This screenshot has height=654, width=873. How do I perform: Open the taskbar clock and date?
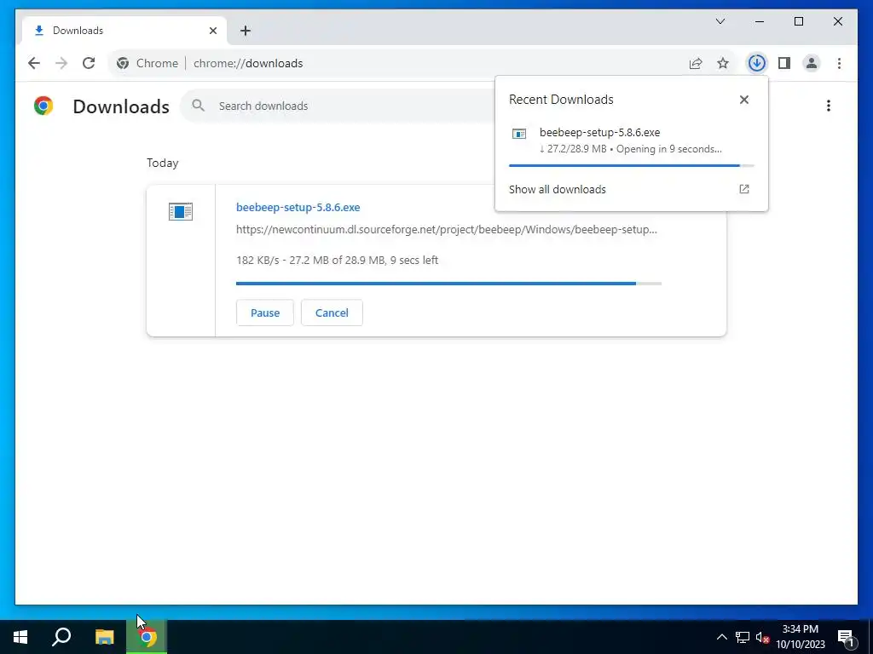point(800,637)
